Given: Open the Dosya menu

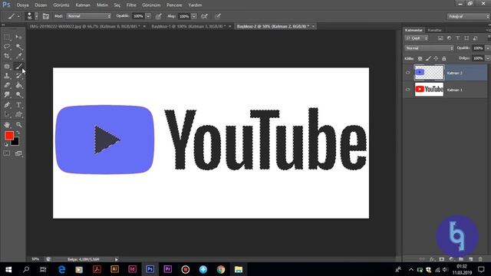Looking at the screenshot, I should point(22,5).
